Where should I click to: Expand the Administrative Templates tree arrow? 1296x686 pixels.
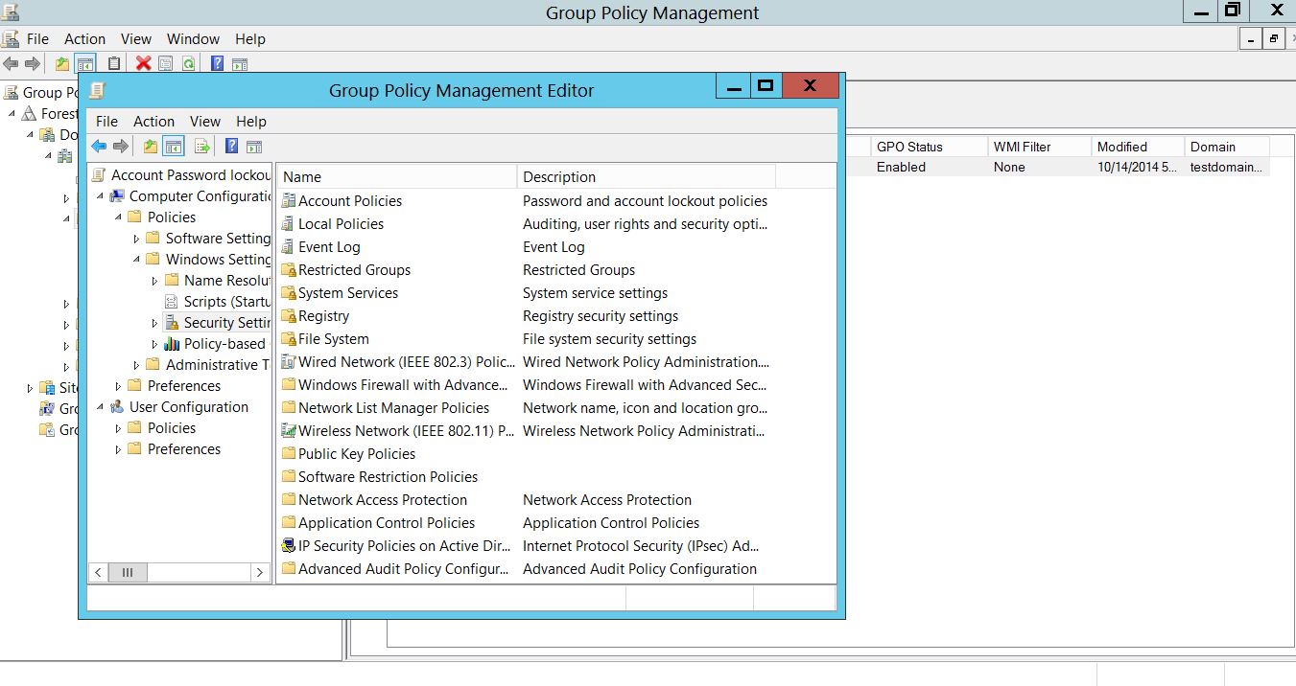(x=136, y=365)
